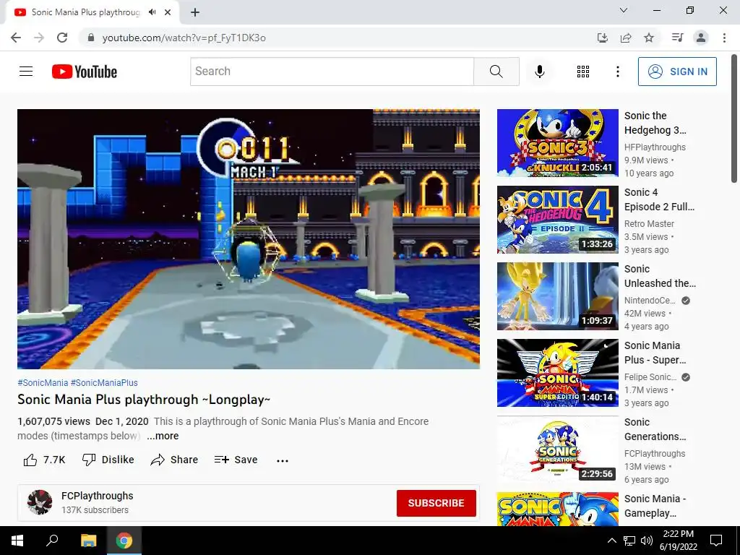This screenshot has width=740, height=555.
Task: Save the video to a playlist
Action: (236, 460)
